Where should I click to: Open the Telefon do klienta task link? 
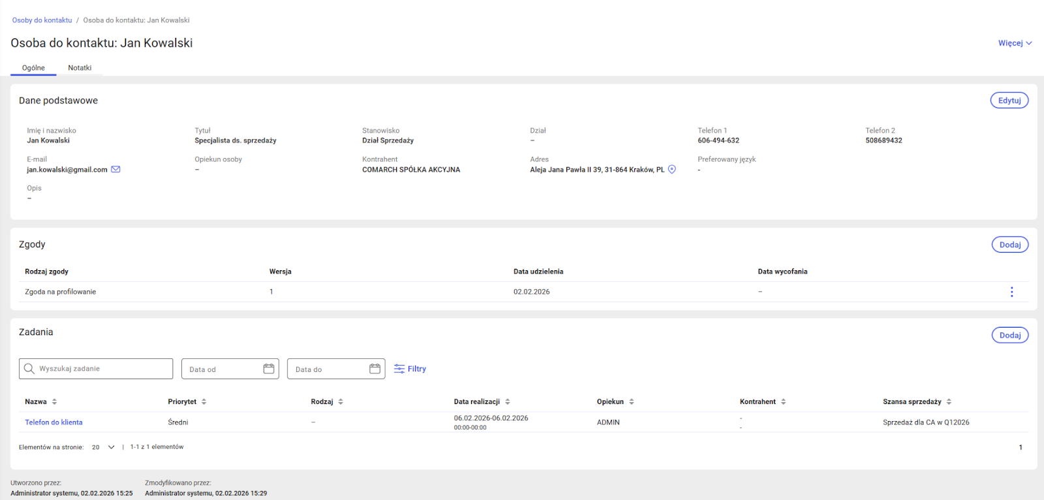[x=54, y=422]
